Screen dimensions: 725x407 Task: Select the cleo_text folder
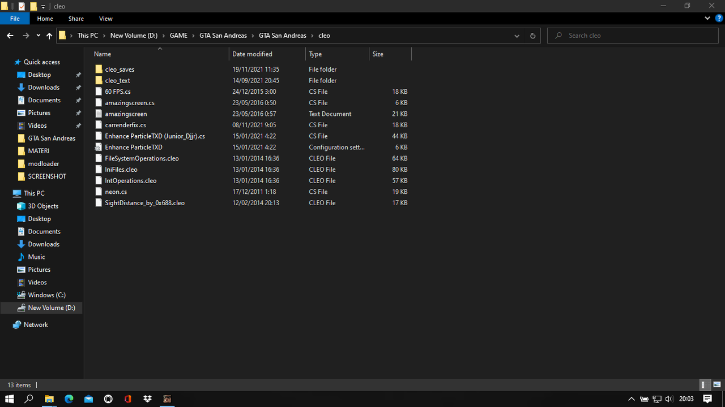pos(117,81)
